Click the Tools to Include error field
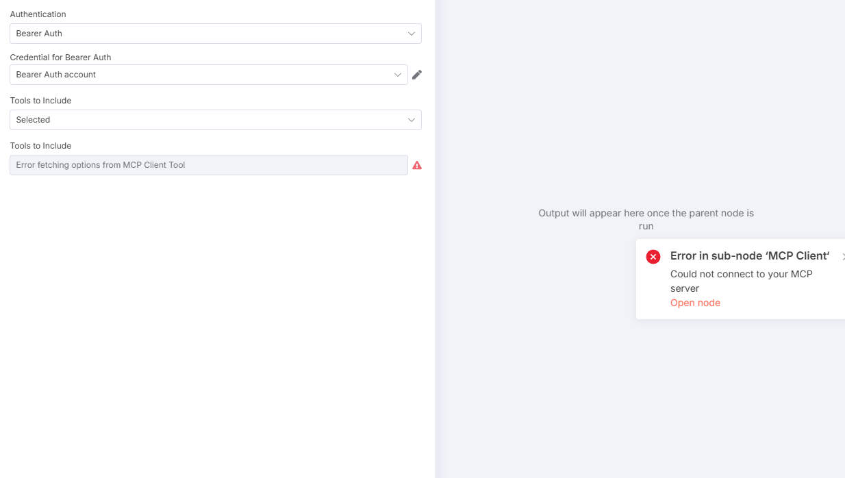Screen dimensions: 845x478 (x=208, y=165)
